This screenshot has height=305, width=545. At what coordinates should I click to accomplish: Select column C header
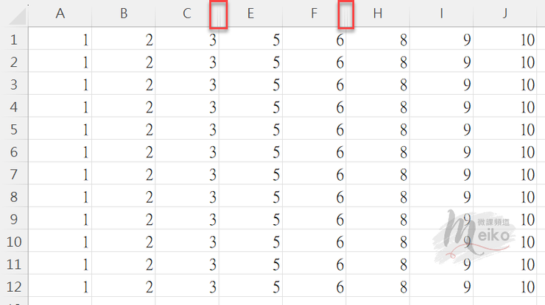coord(187,13)
